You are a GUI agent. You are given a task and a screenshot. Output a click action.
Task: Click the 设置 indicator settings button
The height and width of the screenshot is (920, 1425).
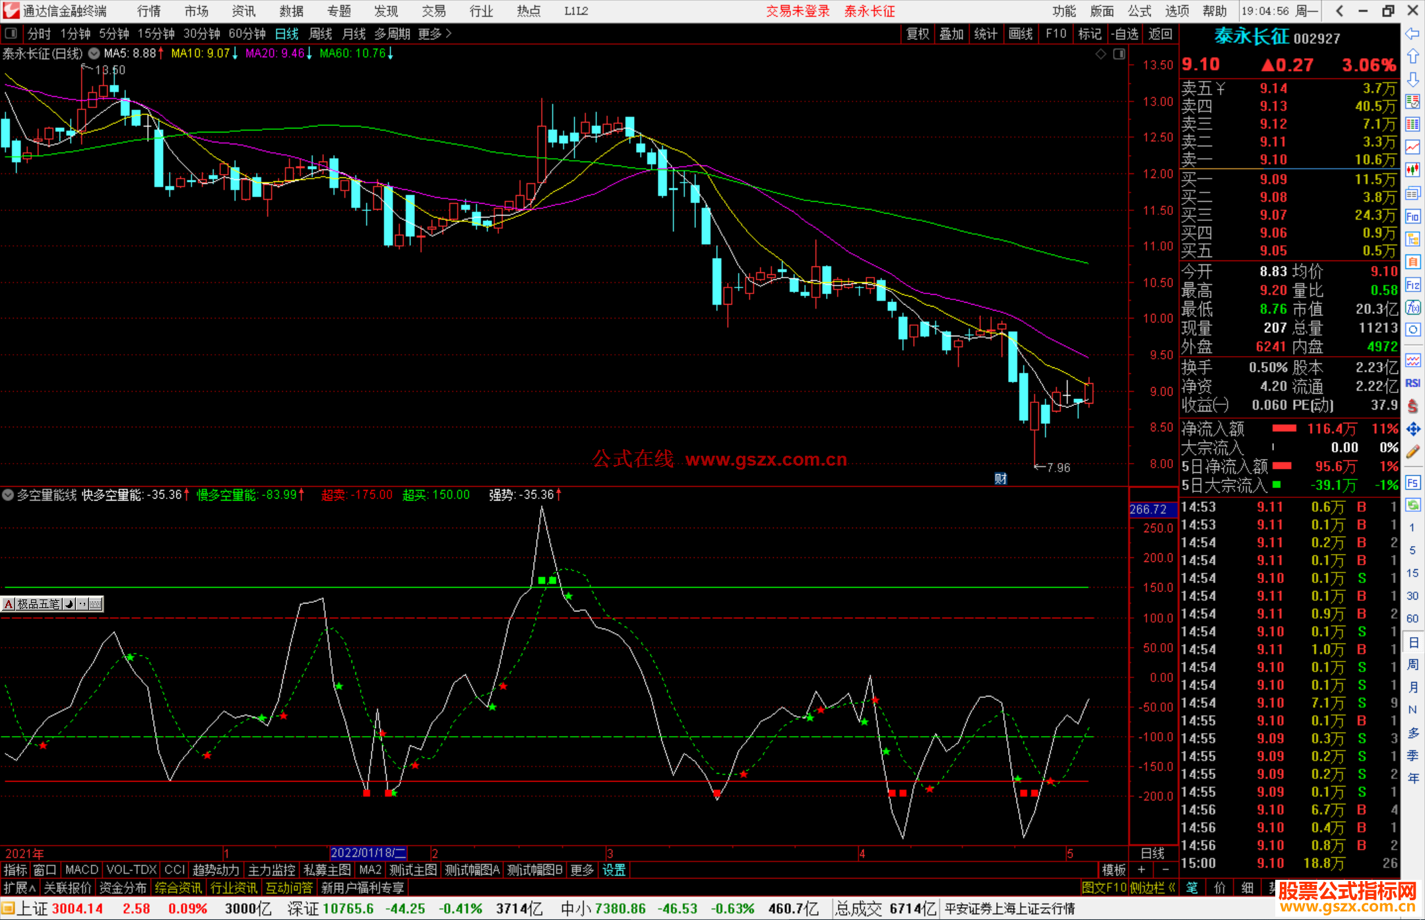[x=614, y=870]
